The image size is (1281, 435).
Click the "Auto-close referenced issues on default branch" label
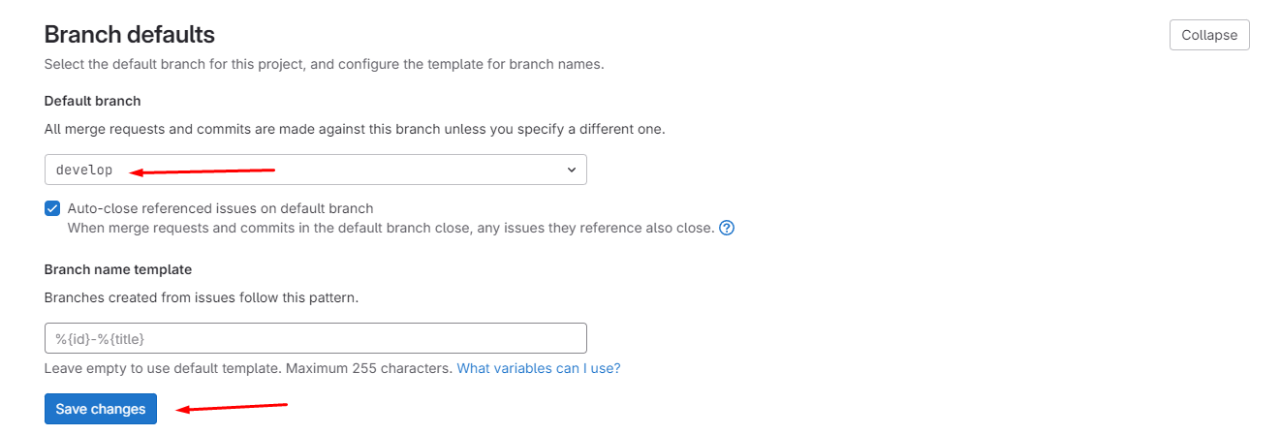(220, 208)
